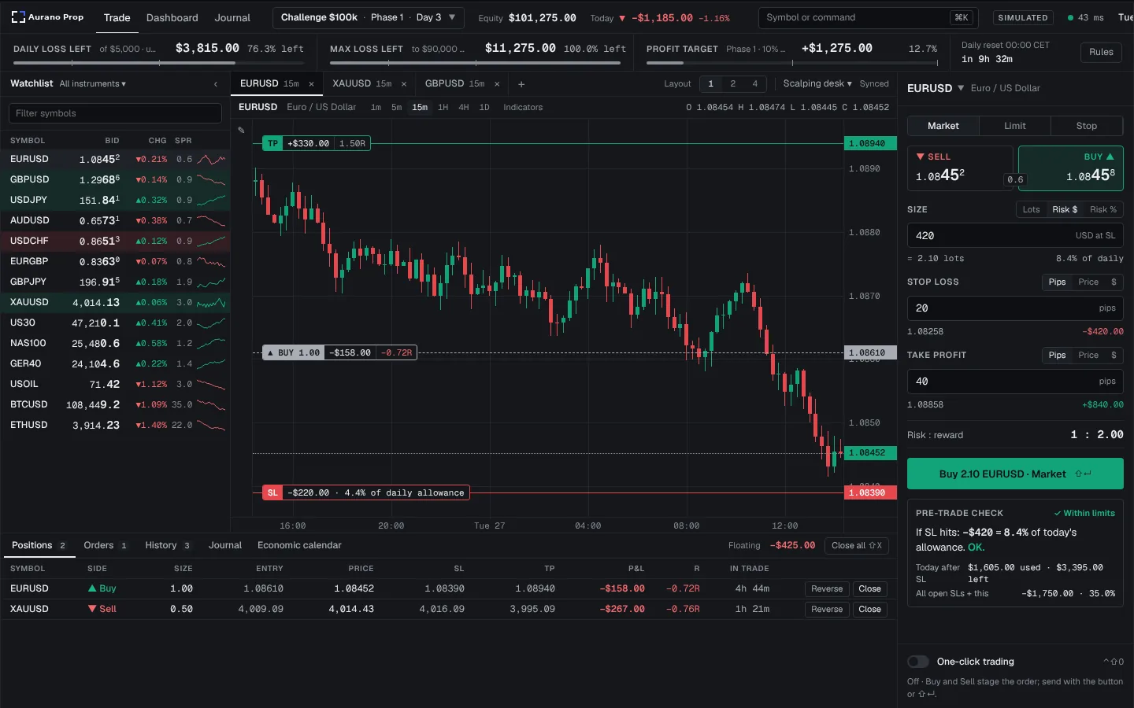Select the Limit order type tab
Image resolution: width=1134 pixels, height=708 pixels.
[1015, 126]
